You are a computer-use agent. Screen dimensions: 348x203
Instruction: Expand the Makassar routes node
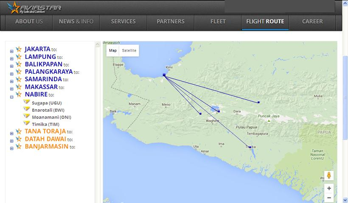[x=12, y=89]
